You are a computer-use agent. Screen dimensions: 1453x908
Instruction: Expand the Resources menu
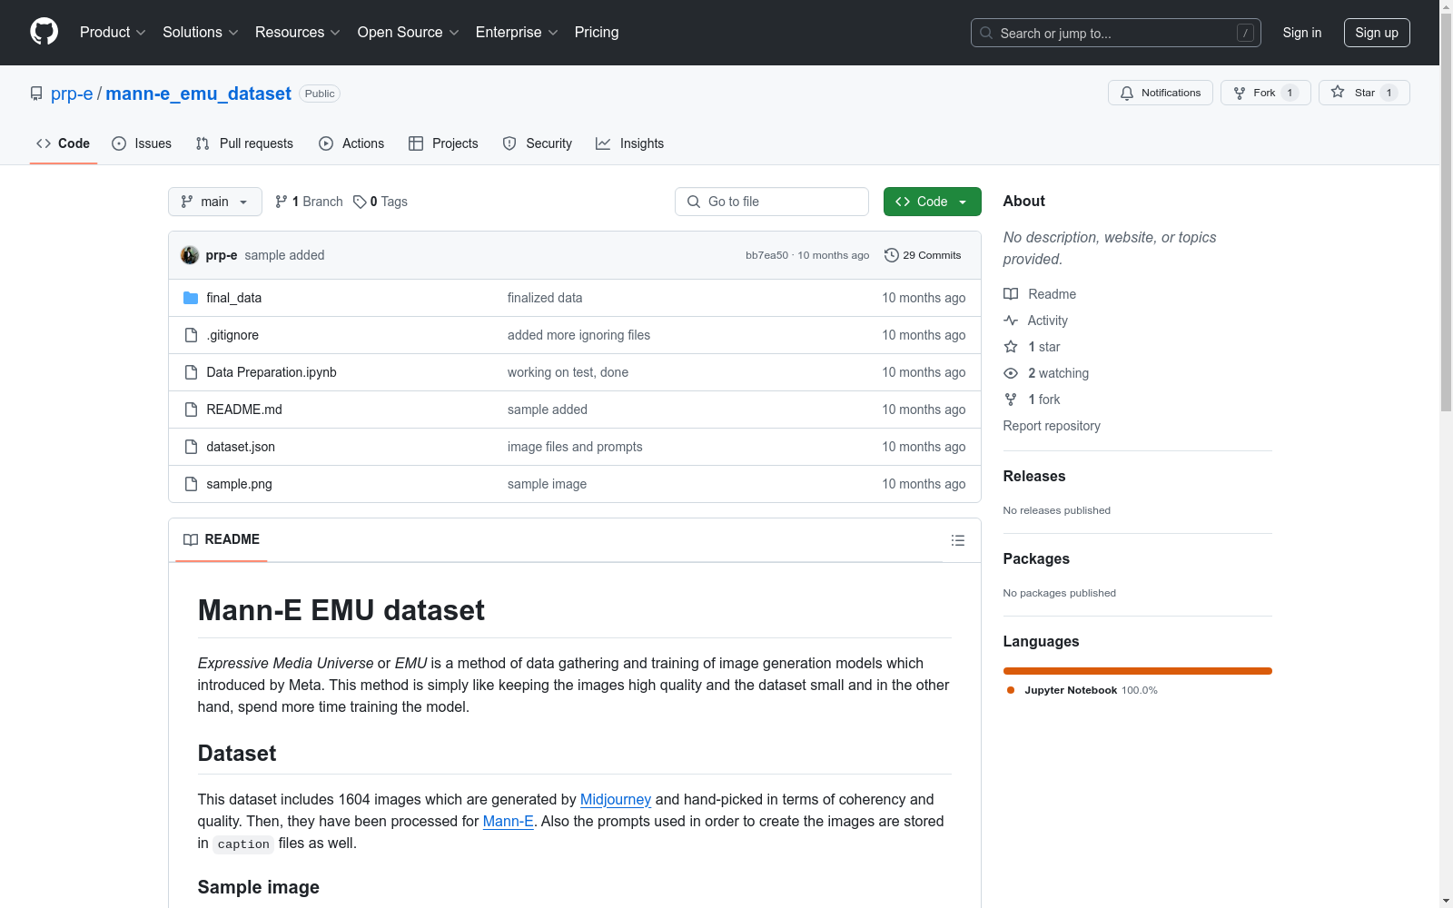pos(298,33)
